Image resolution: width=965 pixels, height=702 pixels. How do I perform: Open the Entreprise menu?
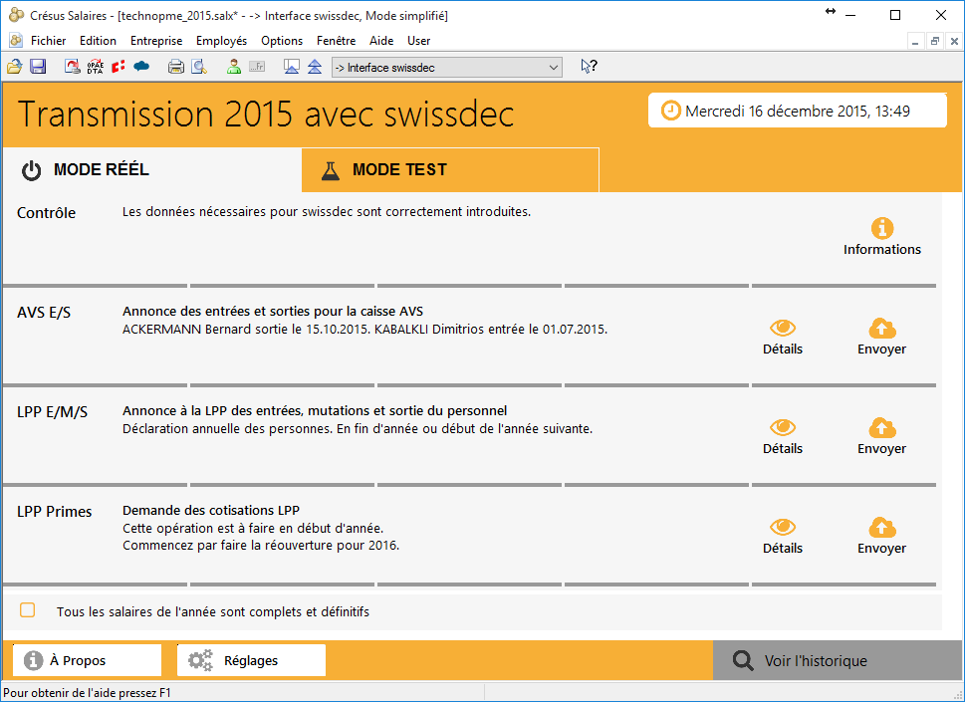click(156, 41)
